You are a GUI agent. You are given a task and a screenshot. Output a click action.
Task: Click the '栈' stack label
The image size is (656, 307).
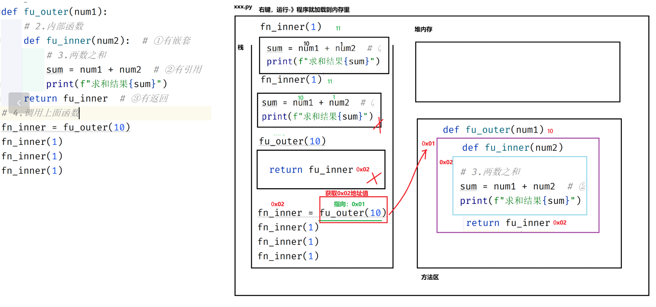tap(240, 48)
